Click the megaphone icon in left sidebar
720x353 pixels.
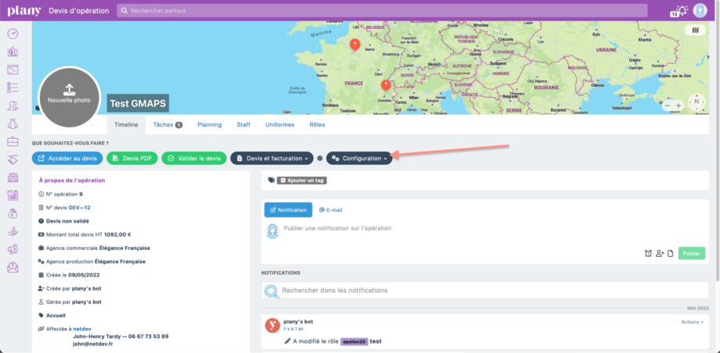(x=13, y=249)
